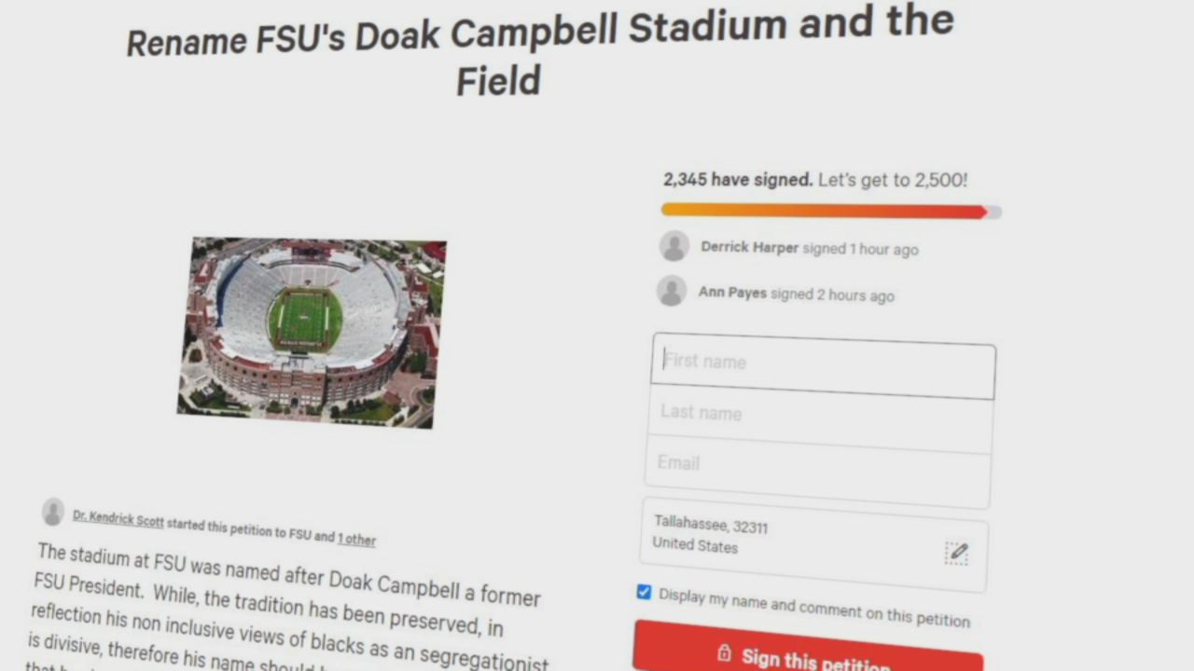Open the stadium aerial photo
Viewport: 1194px width, 671px height.
(312, 332)
